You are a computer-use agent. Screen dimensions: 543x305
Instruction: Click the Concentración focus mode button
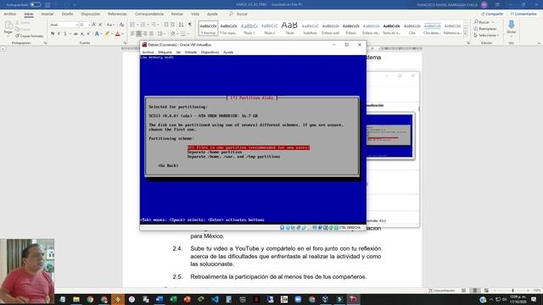coord(442,291)
